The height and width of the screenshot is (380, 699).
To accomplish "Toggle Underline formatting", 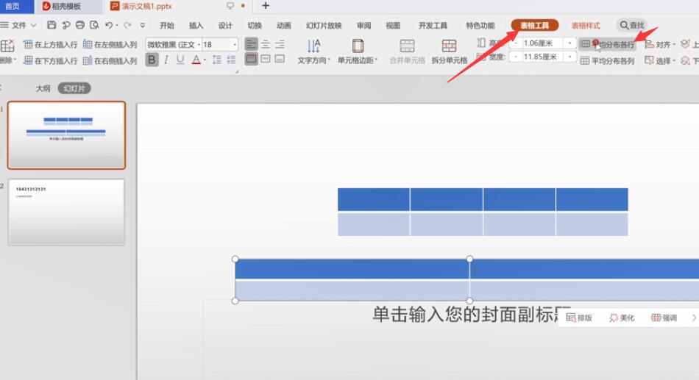I will (180, 60).
